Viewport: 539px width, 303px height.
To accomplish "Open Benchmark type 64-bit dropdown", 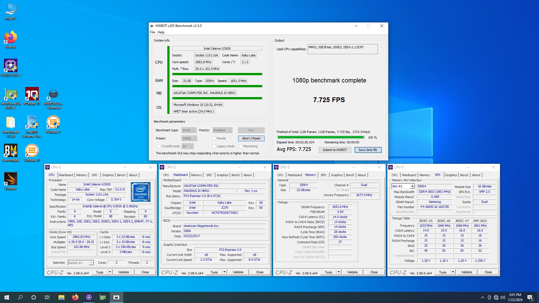I will [x=189, y=130].
